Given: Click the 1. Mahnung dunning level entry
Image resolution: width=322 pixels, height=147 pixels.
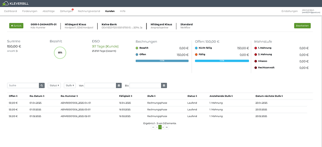Looking at the screenshot, I should click(x=265, y=48).
